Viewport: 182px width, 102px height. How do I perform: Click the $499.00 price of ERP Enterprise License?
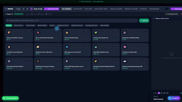(67, 54)
